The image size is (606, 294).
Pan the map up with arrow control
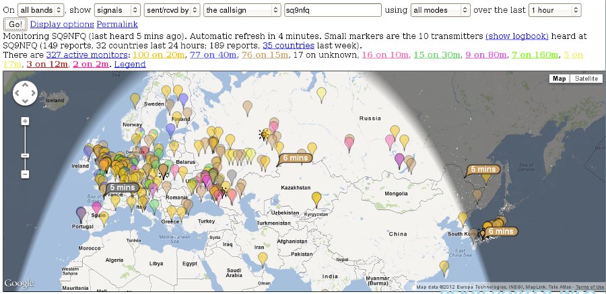point(25,86)
